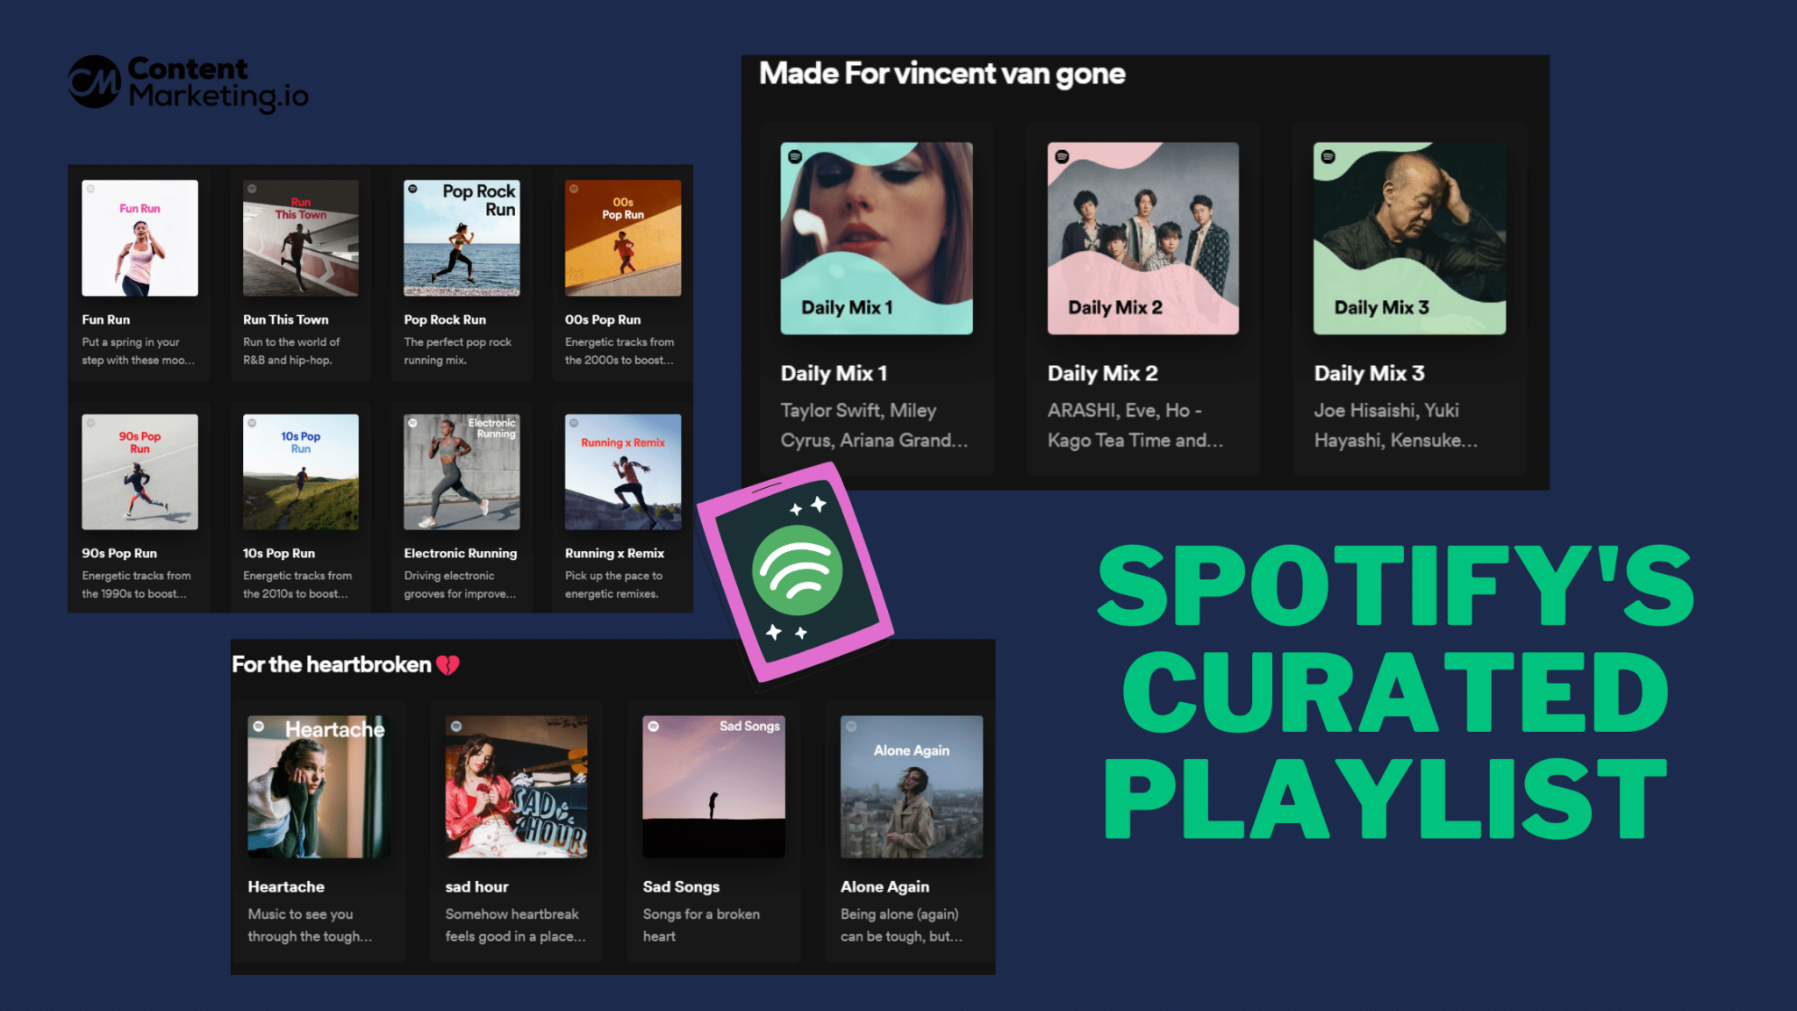Click the ContentMarketing.io logo icon
The image size is (1797, 1011).
click(95, 82)
